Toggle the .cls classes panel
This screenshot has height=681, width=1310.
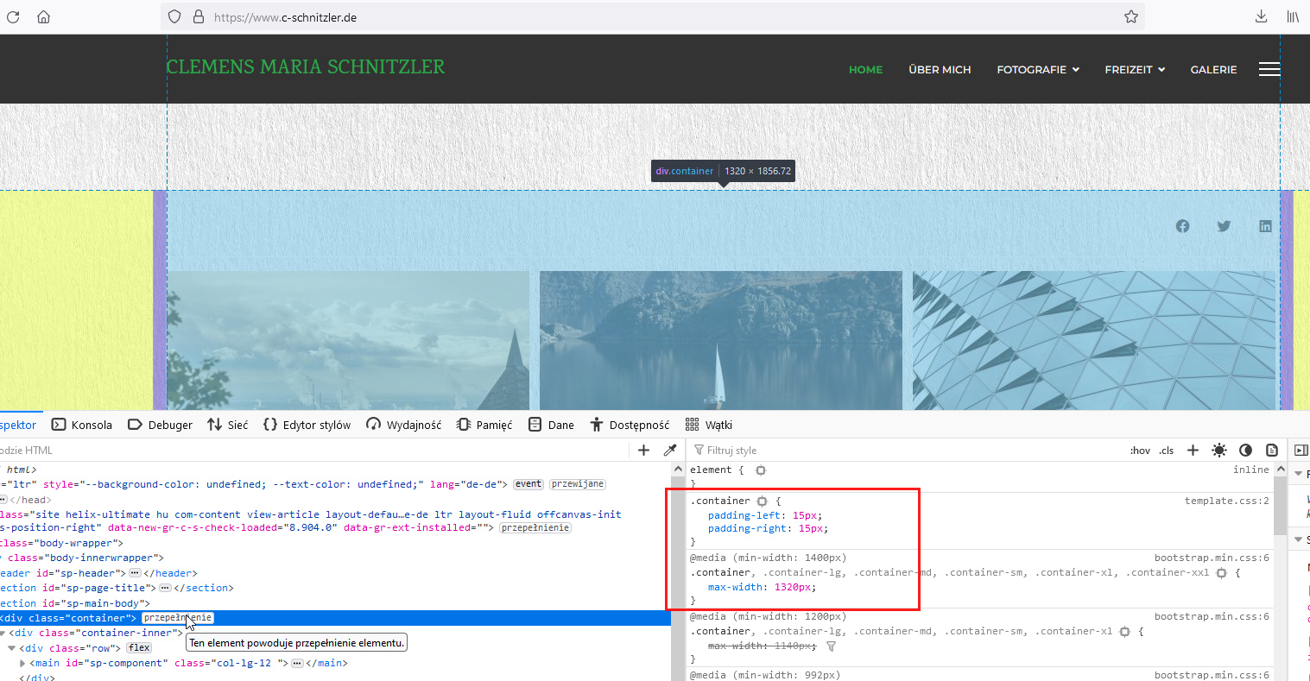pyautogui.click(x=1167, y=451)
